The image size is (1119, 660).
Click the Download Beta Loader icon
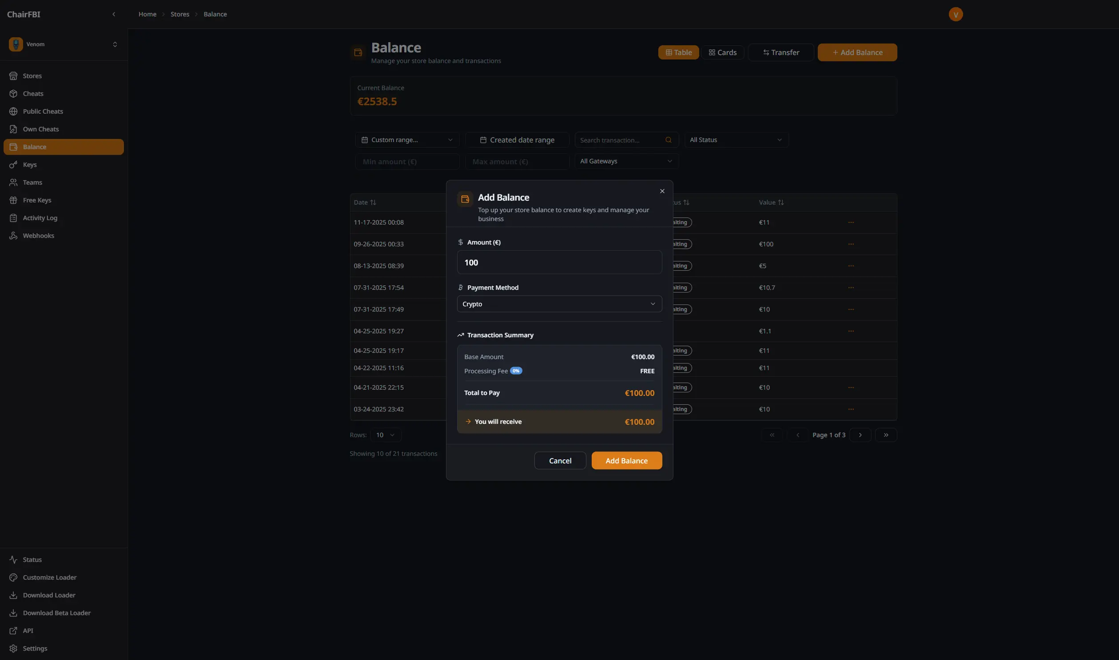[x=13, y=613]
